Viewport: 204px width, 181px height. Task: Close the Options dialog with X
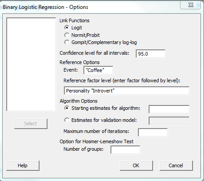point(191,5)
